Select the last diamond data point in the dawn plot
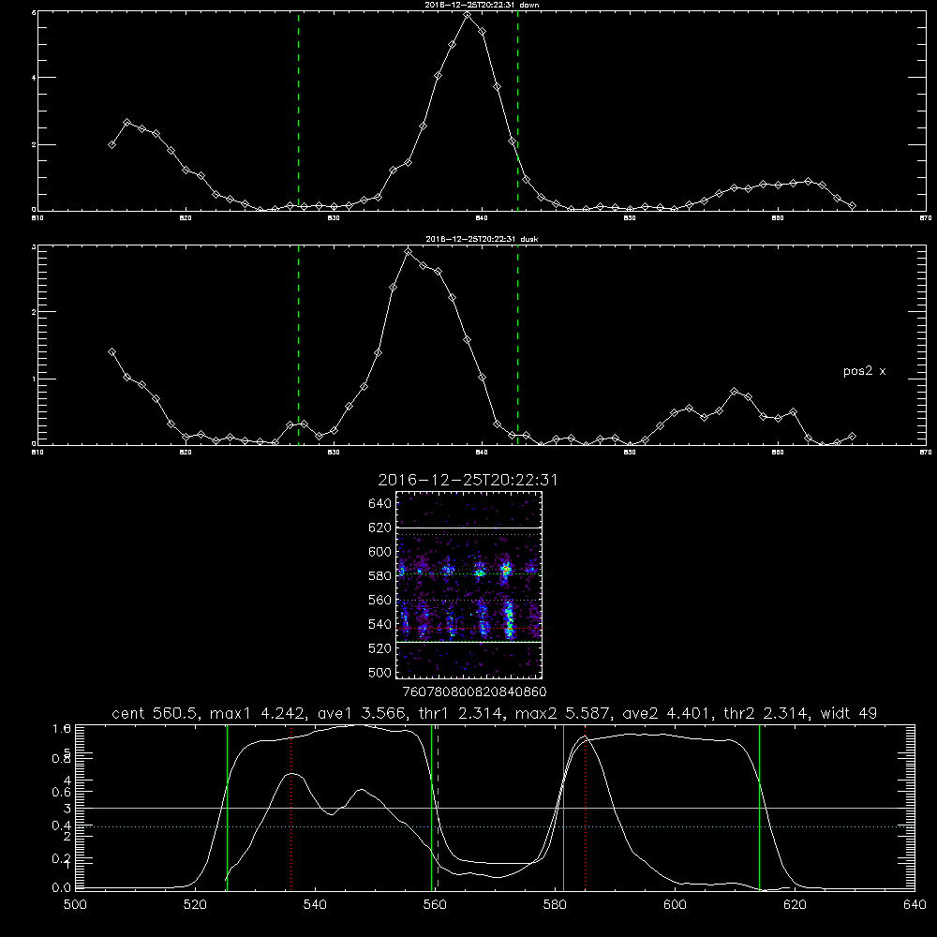937x937 pixels. (852, 205)
